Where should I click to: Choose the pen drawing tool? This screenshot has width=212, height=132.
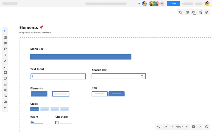click(x=5, y=67)
